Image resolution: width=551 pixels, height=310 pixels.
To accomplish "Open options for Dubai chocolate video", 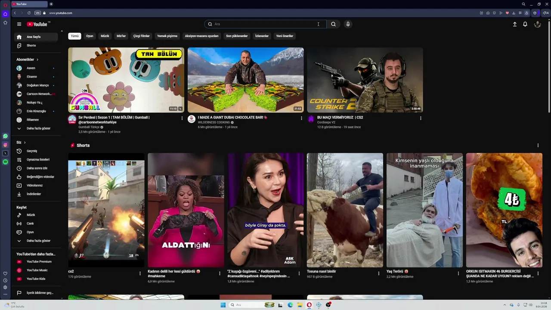I will (x=301, y=118).
